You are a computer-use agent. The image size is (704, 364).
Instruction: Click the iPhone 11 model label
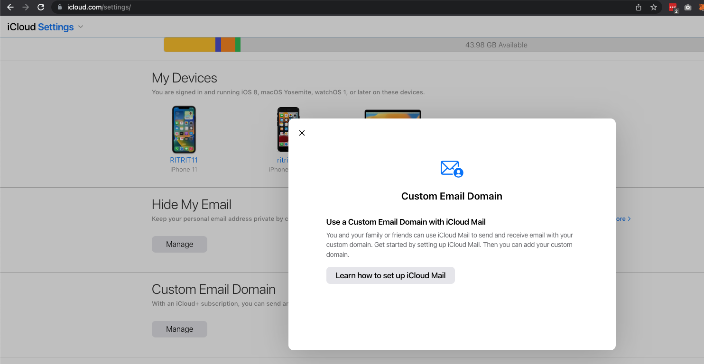point(184,170)
